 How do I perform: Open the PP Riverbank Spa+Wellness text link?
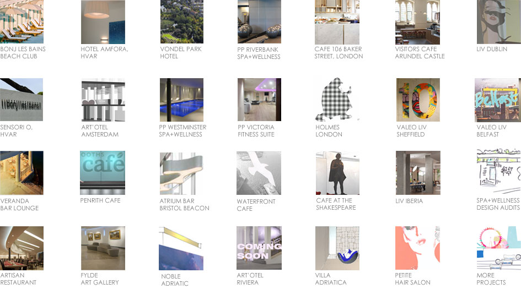259,53
